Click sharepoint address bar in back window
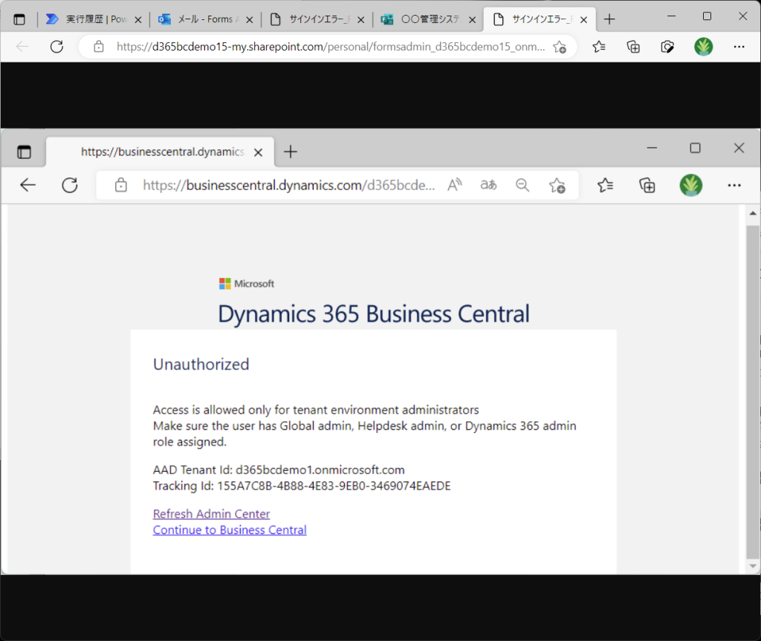Image resolution: width=761 pixels, height=641 pixels. click(x=330, y=47)
